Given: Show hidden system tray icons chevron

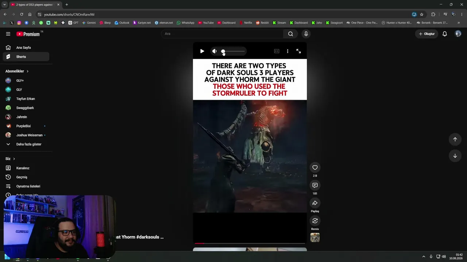Looking at the screenshot, I should [x=424, y=257].
